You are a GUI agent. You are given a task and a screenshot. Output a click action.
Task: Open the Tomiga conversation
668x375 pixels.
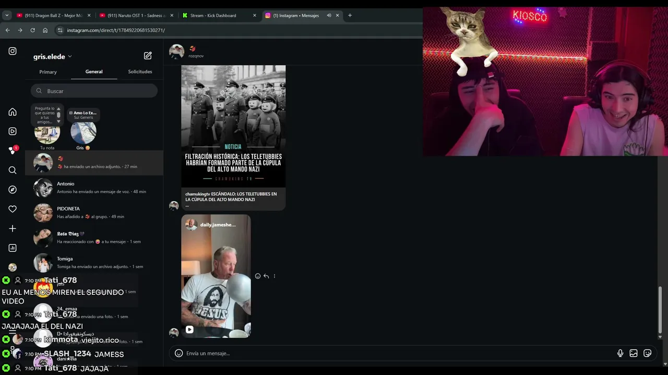[x=94, y=262]
